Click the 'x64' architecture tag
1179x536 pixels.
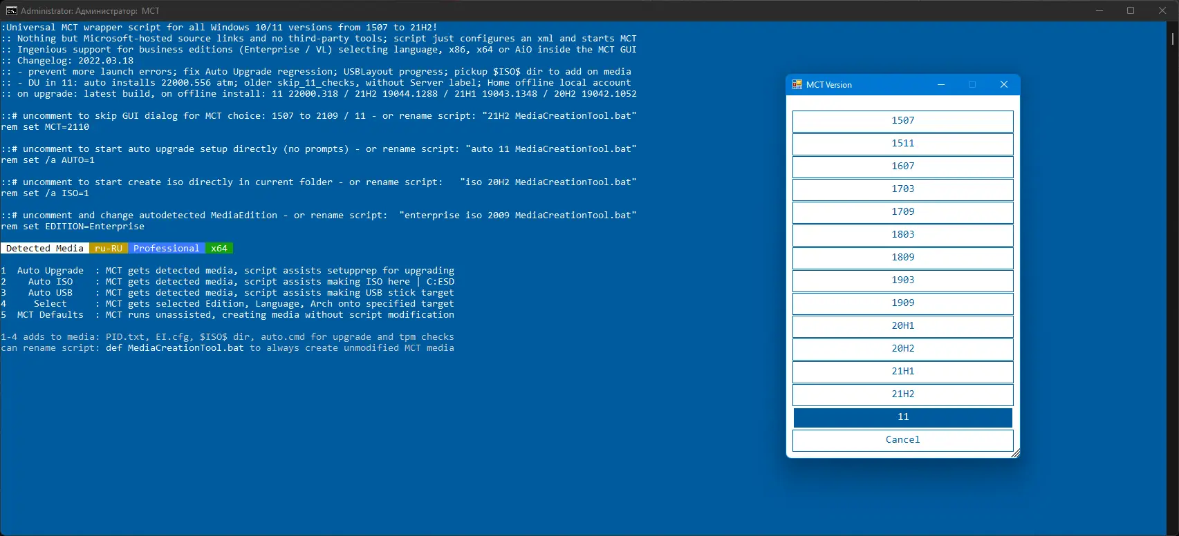click(219, 249)
